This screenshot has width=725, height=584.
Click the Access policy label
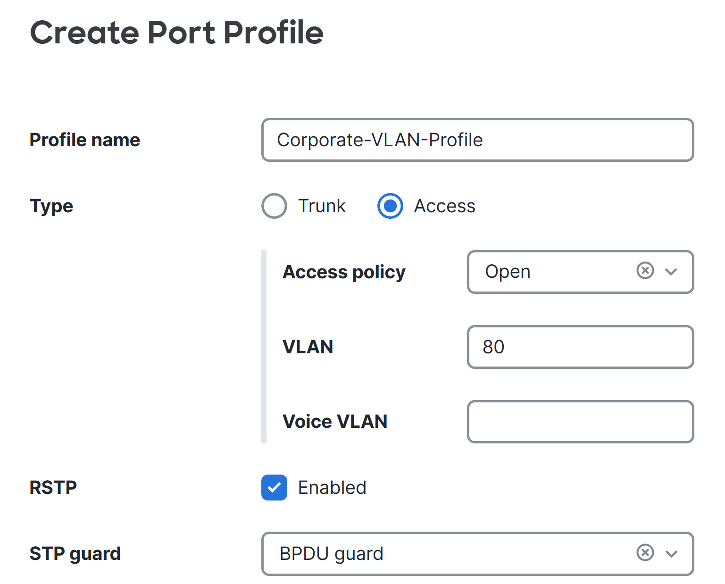click(x=344, y=272)
